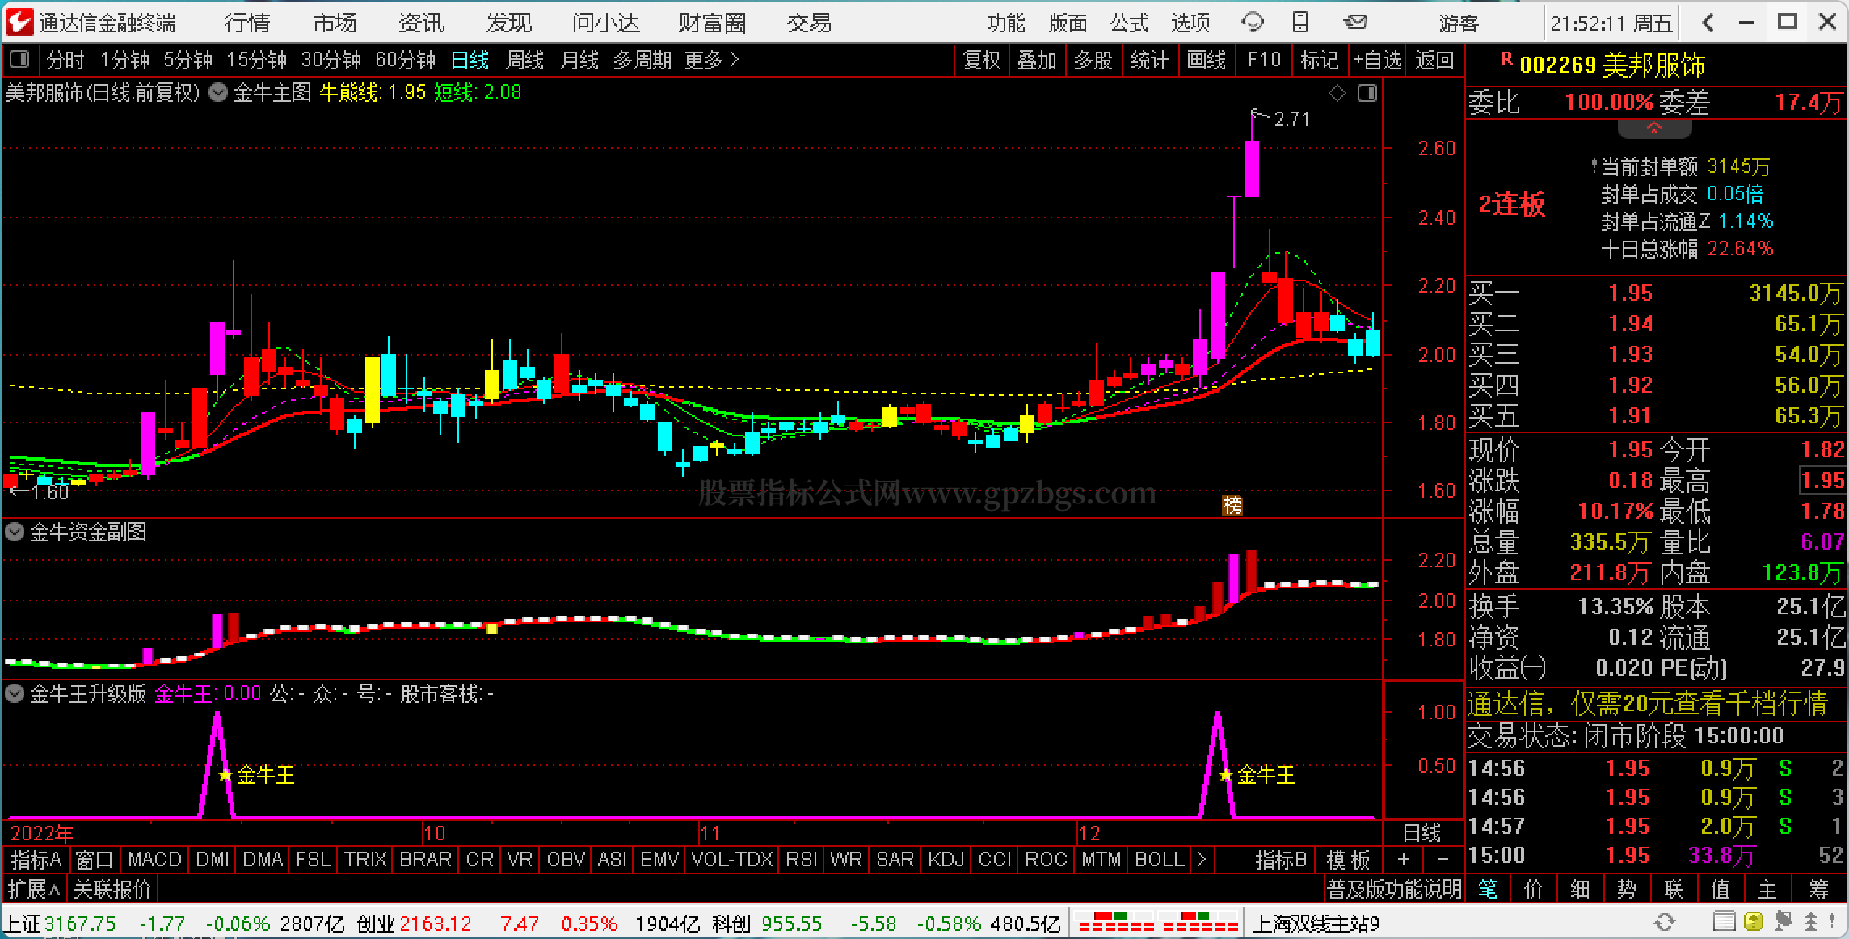This screenshot has height=939, width=1849.
Task: Click the diamond icon above the main chart
Action: click(x=1337, y=94)
